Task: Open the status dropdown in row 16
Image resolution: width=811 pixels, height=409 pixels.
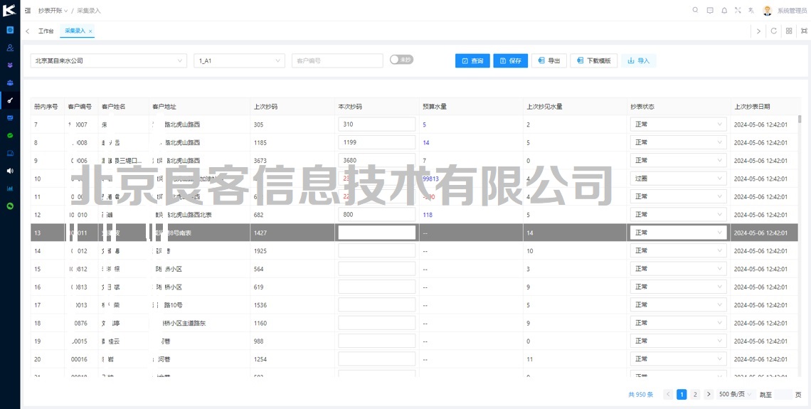Action: (x=678, y=287)
